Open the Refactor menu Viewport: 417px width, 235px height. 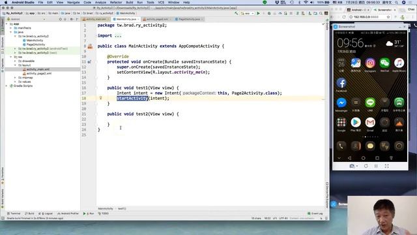pos(116,3)
